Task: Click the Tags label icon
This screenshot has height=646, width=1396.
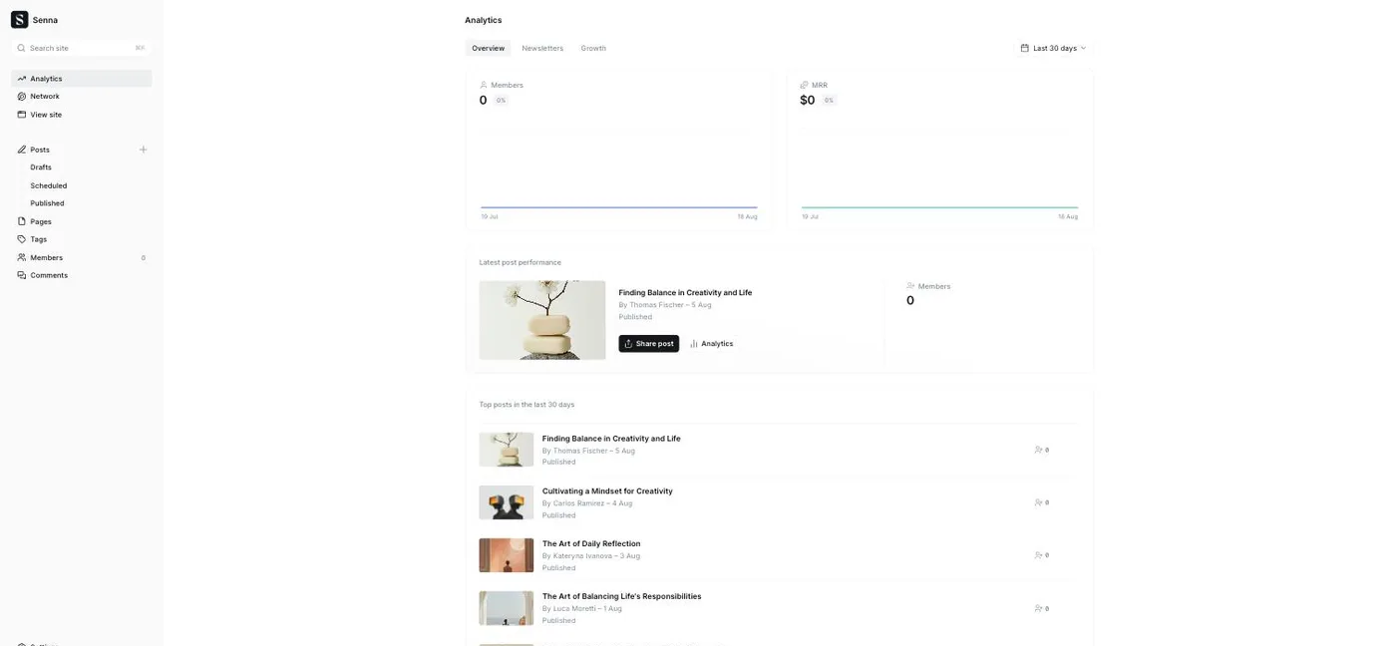Action: click(22, 239)
